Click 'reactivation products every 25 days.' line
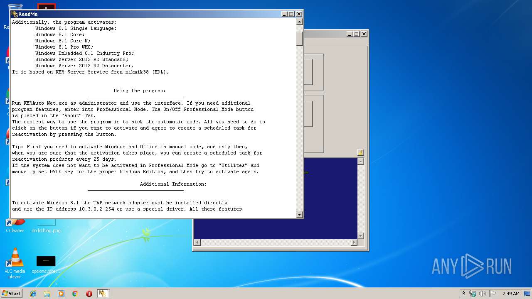 (64, 159)
